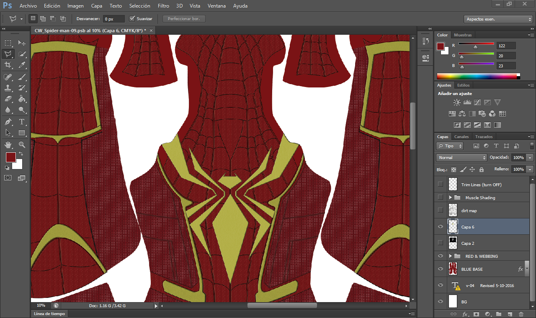This screenshot has height=318, width=536.
Task: Open the status bar info arrow menu
Action: (157, 306)
